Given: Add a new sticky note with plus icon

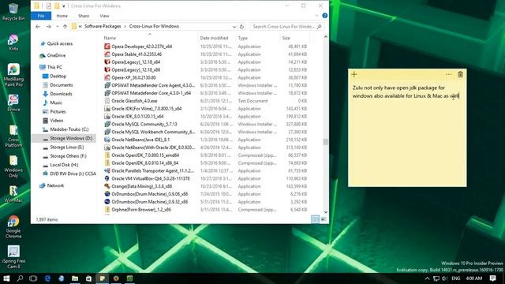Looking at the screenshot, I should (354, 74).
